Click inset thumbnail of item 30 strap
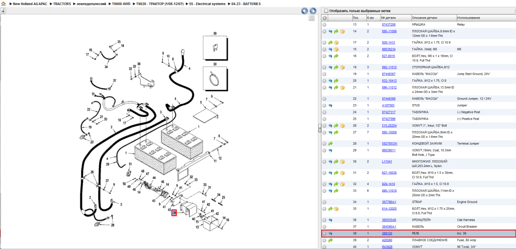Screen dimensions: 516x249 point(215,78)
